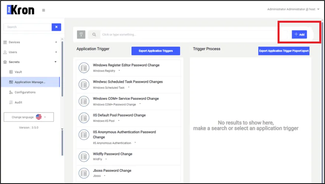
Task: Click the 'Windows IIS Pool' subtitle text
Action: pos(104,121)
